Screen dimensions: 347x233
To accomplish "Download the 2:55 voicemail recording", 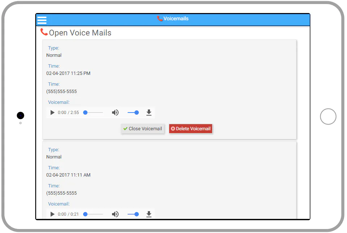I will (x=149, y=113).
